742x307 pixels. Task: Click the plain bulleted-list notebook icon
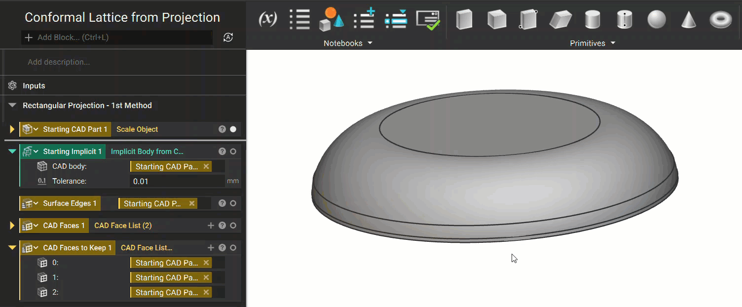pos(299,19)
